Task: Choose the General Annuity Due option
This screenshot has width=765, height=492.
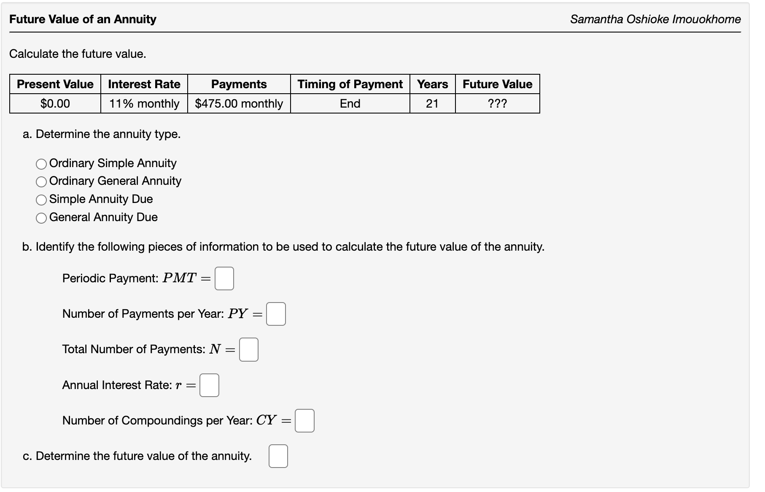Action: (41, 218)
